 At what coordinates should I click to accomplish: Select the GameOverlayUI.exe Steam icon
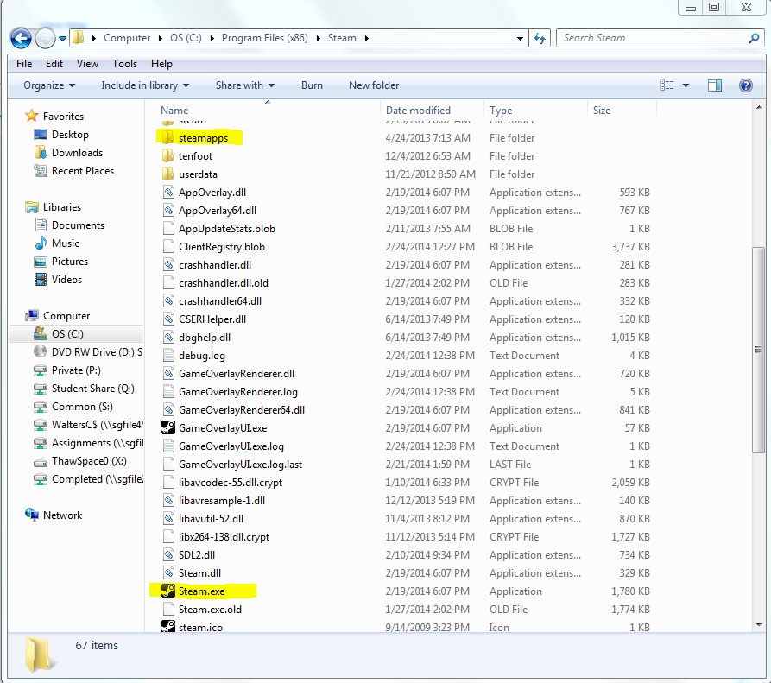pos(168,427)
